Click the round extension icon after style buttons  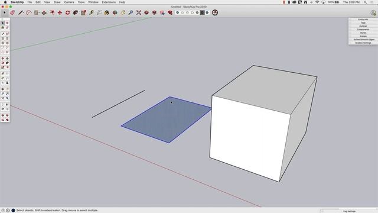coord(215,12)
